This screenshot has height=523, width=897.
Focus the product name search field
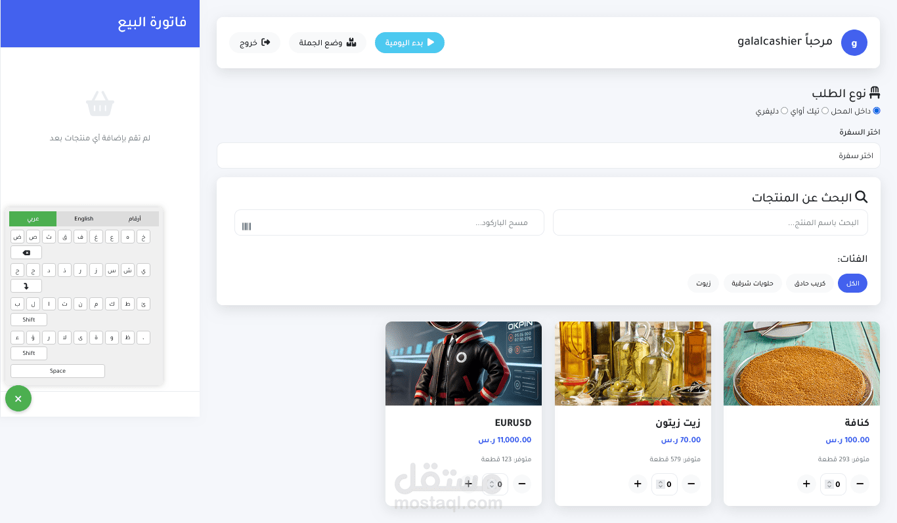coord(711,222)
